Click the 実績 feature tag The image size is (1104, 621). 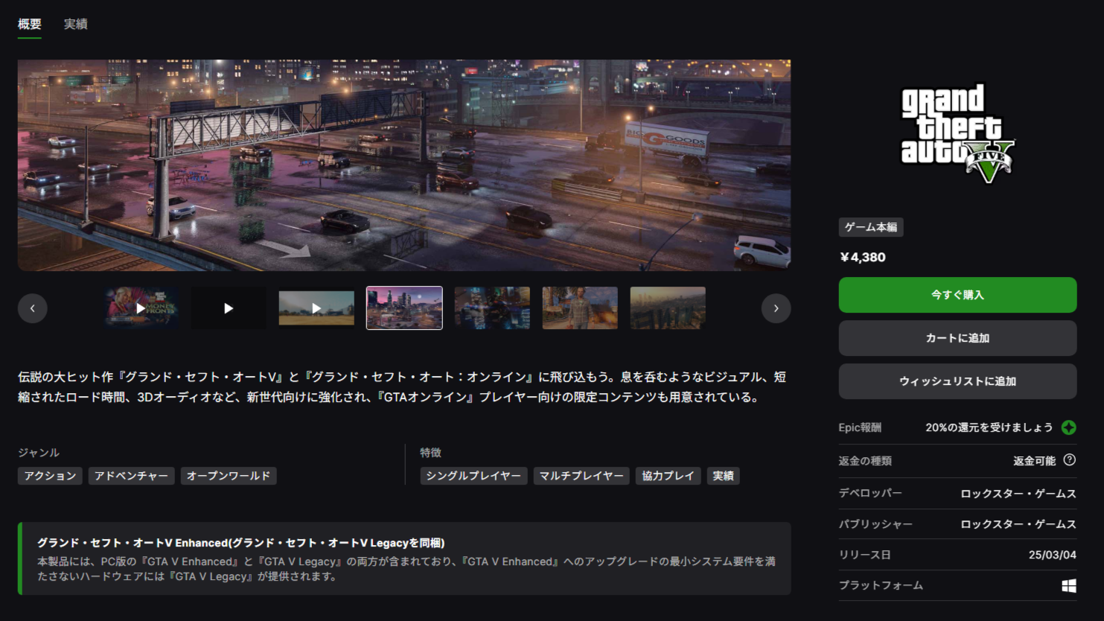[x=723, y=476]
